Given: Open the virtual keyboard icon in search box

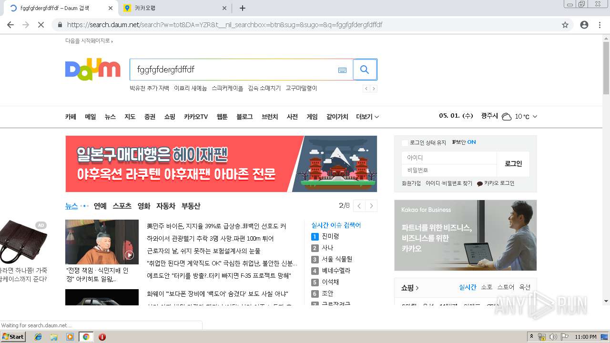Looking at the screenshot, I should pos(342,70).
